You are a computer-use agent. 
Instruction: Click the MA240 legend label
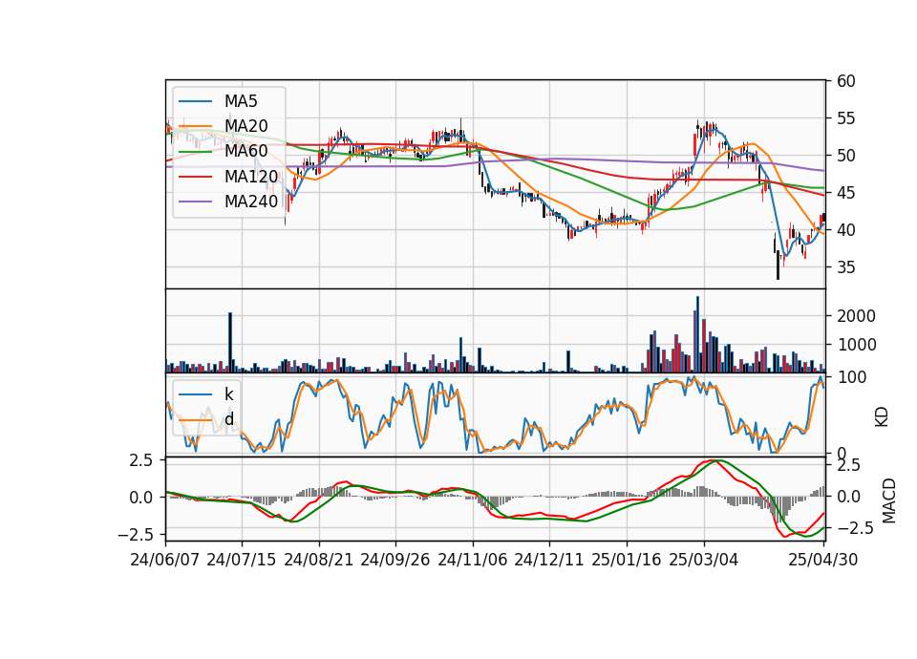251,202
